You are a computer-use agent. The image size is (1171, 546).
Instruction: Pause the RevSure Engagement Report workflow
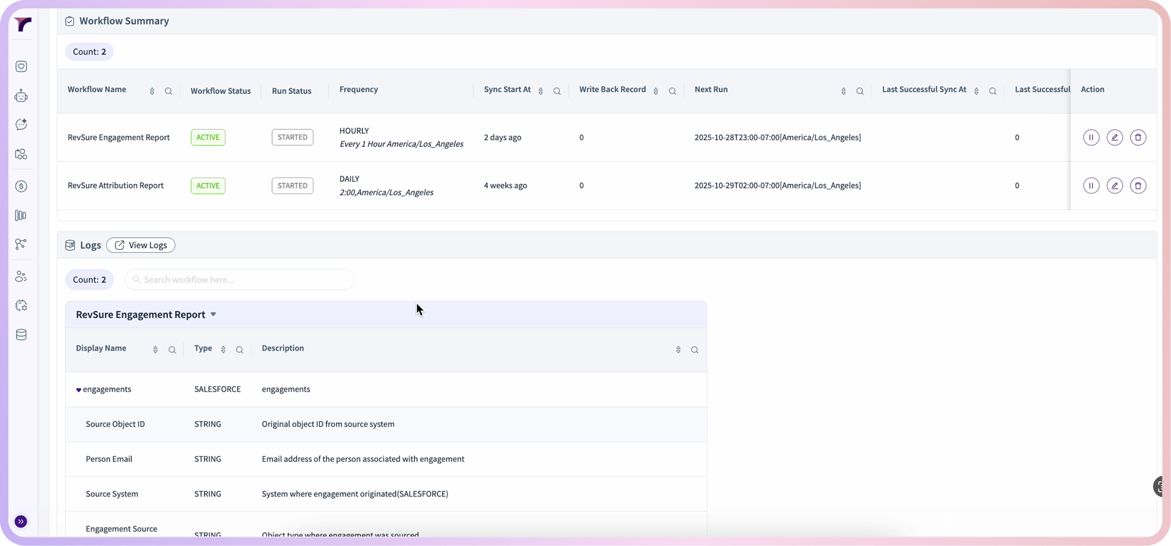coord(1091,137)
